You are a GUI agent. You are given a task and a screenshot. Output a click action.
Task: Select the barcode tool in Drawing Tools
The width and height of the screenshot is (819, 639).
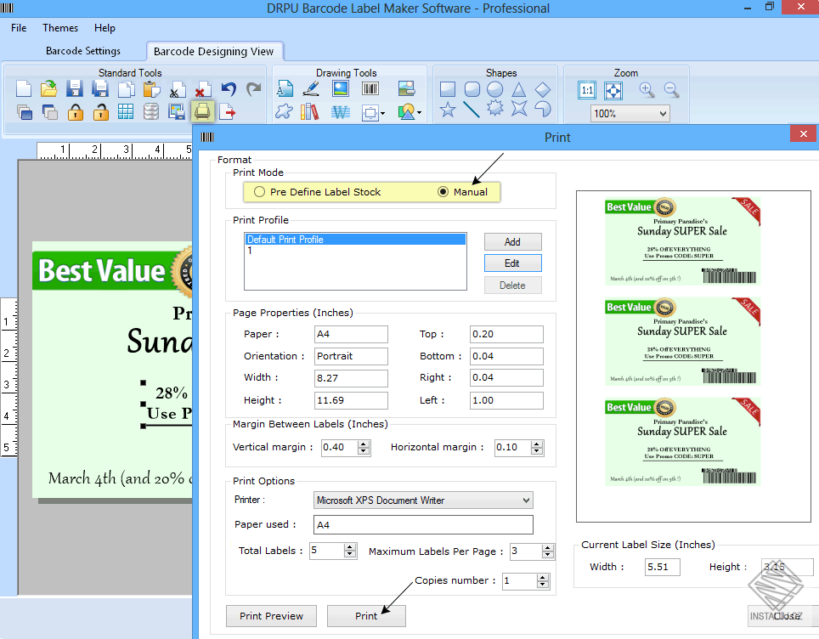(x=370, y=89)
